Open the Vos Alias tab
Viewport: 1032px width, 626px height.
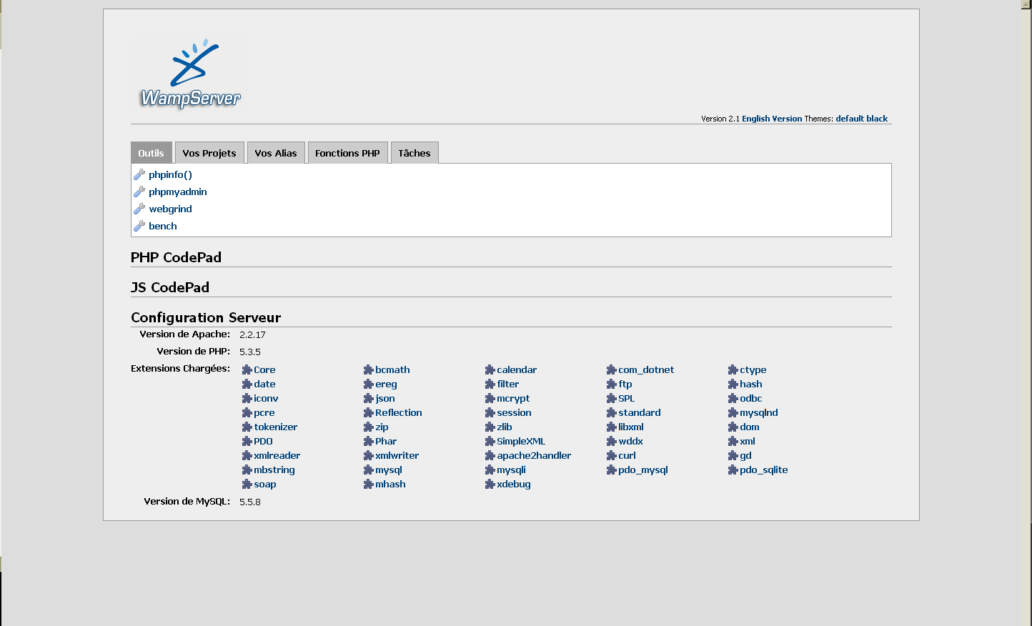(276, 153)
